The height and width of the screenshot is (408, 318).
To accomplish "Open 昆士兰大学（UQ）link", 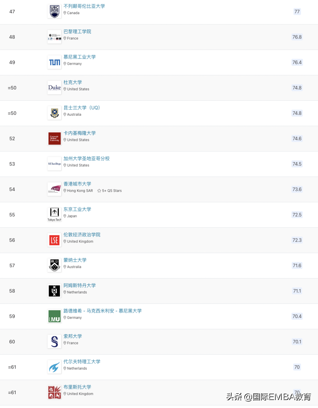I will point(82,108).
